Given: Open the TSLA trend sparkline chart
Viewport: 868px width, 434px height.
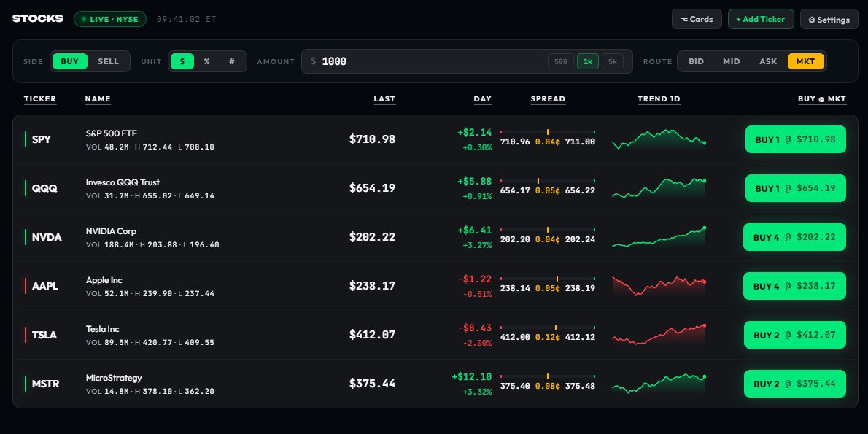Looking at the screenshot, I should pyautogui.click(x=659, y=335).
